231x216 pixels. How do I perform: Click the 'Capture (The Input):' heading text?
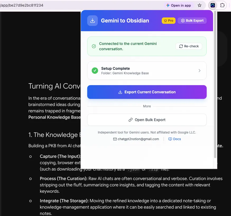(60, 156)
